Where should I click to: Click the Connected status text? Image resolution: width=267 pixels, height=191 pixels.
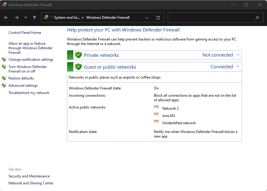point(222,67)
